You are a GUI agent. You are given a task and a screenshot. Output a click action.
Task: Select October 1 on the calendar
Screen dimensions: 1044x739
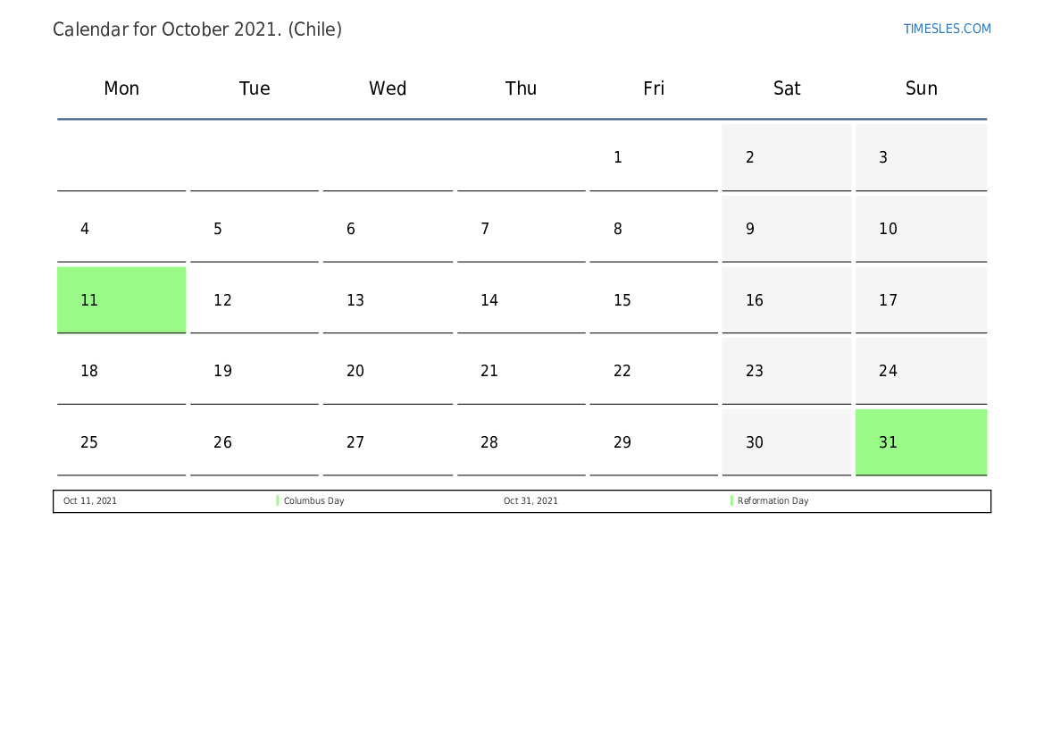[x=654, y=158]
